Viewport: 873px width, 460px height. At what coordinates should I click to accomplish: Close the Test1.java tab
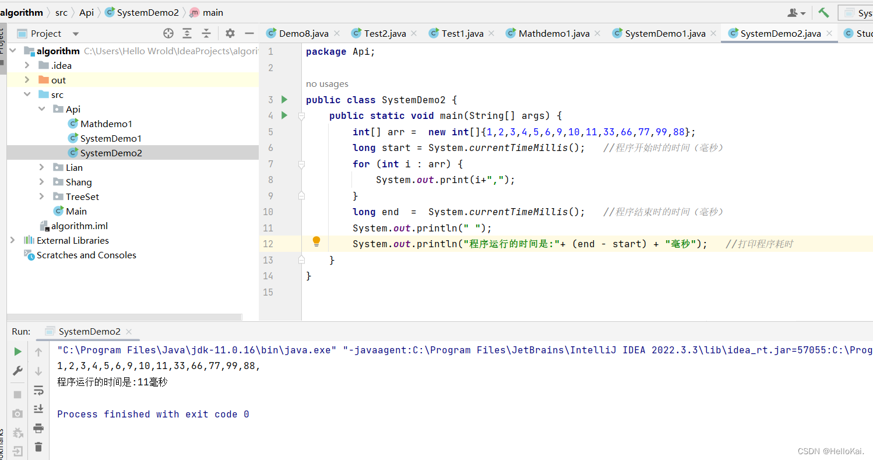pos(491,34)
